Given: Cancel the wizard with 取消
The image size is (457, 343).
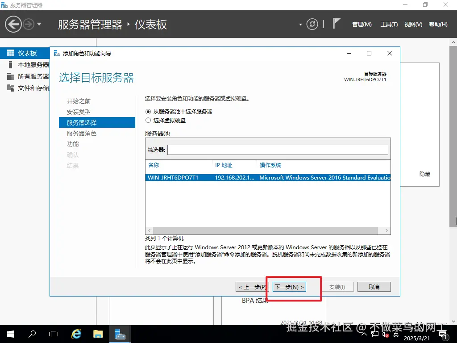Looking at the screenshot, I should (374, 287).
